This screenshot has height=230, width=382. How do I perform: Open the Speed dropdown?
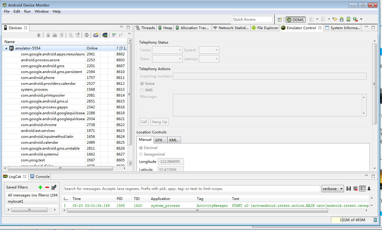click(x=209, y=50)
